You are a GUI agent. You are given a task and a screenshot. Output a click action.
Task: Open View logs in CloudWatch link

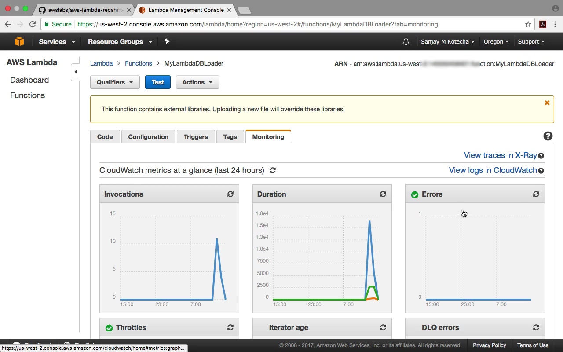pyautogui.click(x=493, y=170)
